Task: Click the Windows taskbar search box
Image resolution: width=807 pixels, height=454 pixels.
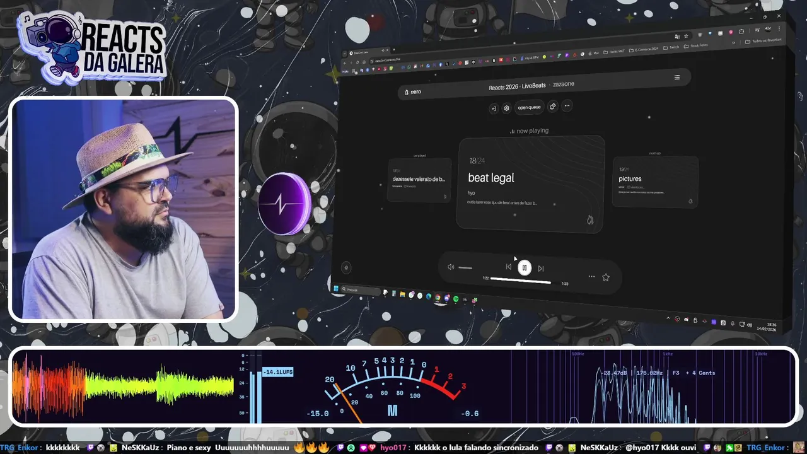Action: 360,289
